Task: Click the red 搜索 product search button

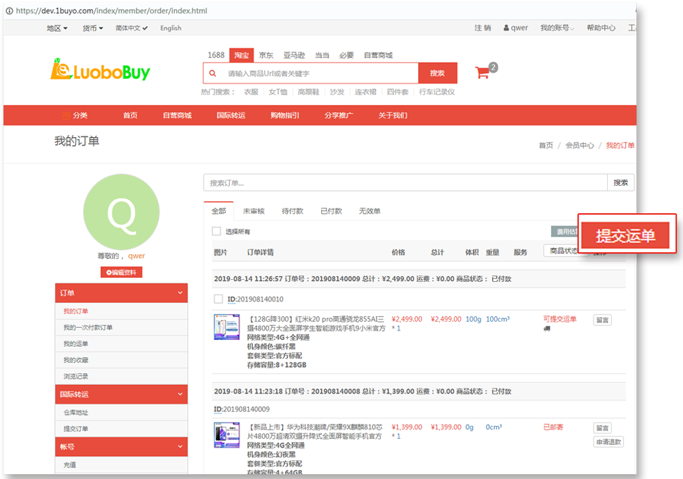Action: 438,73
